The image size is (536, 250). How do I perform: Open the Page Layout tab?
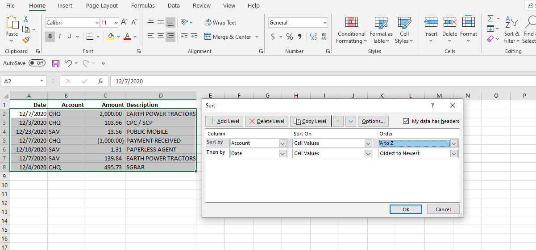[x=102, y=6]
